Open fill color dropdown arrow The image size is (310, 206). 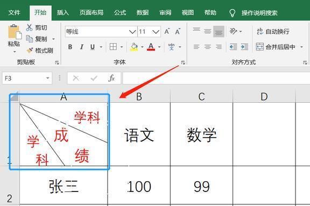point(142,47)
